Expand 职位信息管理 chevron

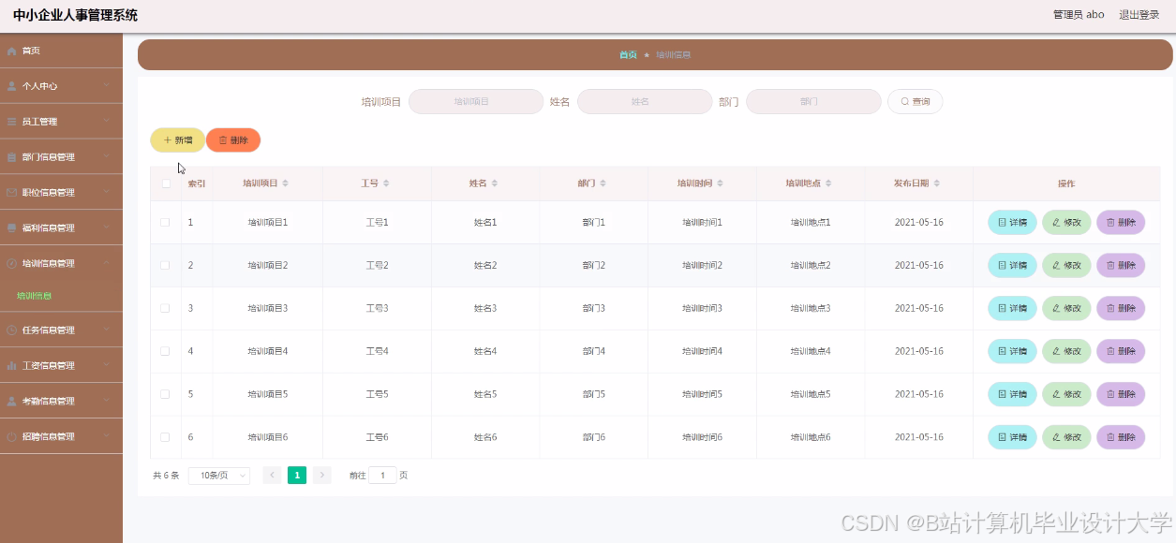107,192
